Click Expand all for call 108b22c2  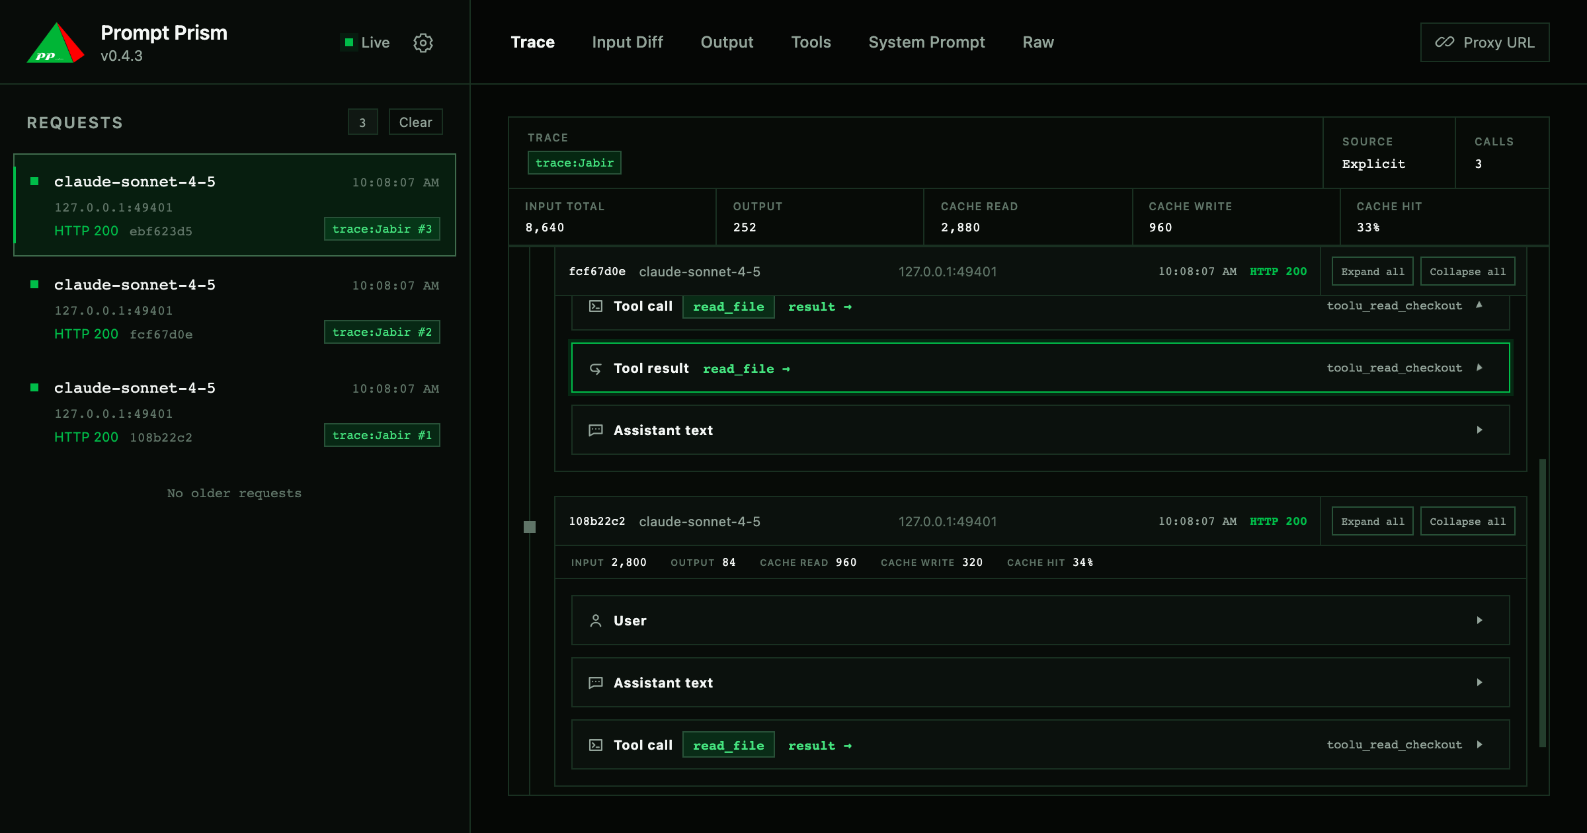pos(1372,522)
